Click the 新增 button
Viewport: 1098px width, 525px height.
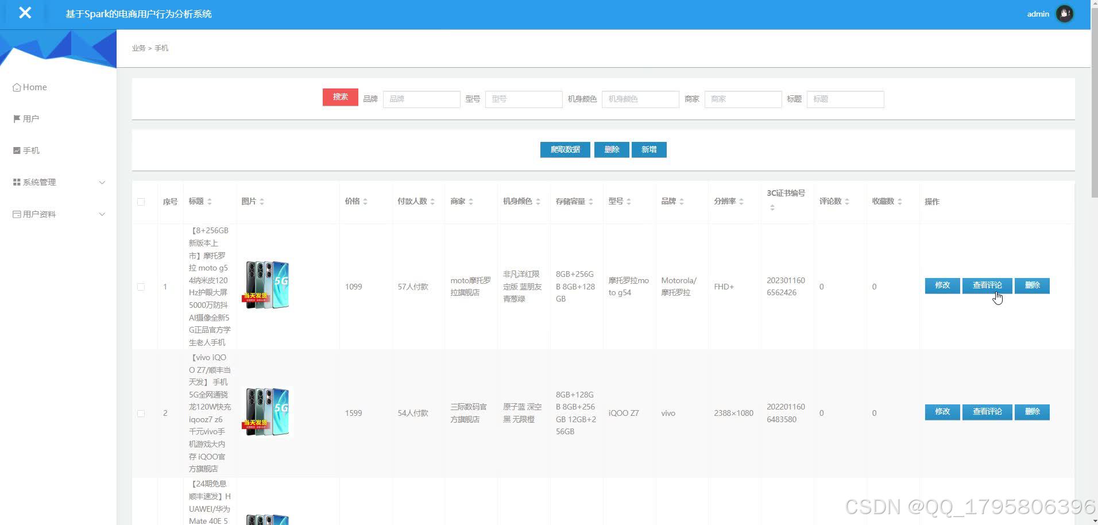coord(649,150)
